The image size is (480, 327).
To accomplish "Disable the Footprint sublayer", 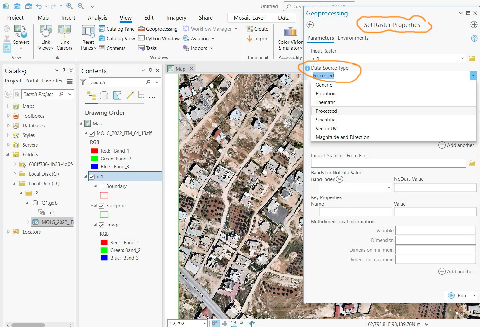I will (101, 206).
